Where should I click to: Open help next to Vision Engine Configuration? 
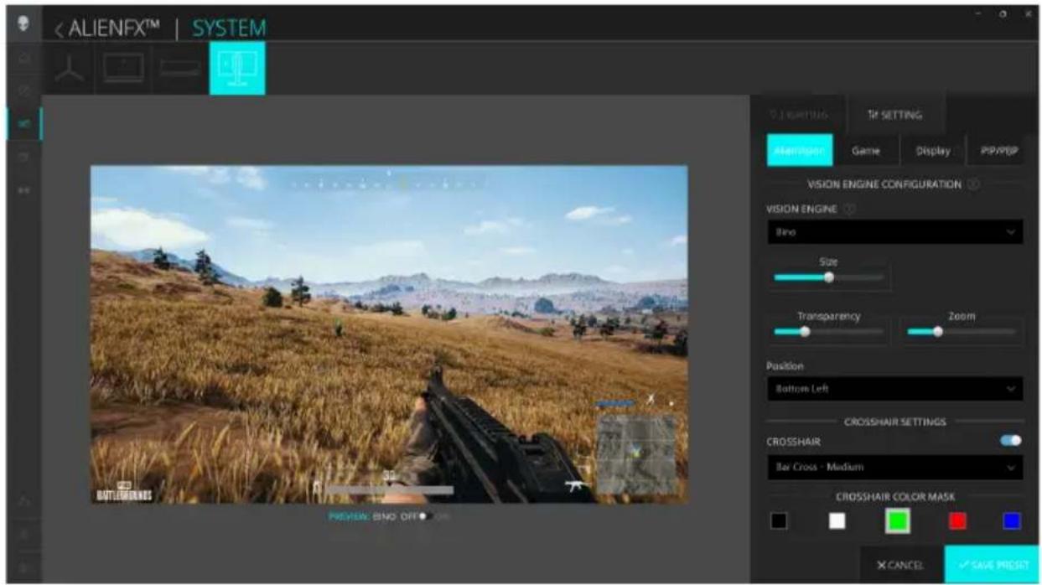coord(973,184)
